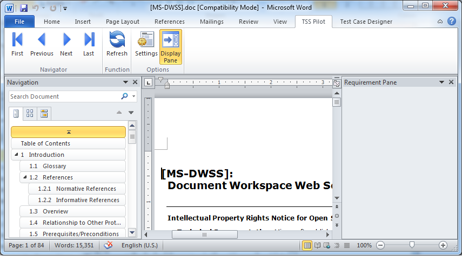Browse pages thumbnail view in Navigation
Screen dimensions: 462x256
click(30, 114)
